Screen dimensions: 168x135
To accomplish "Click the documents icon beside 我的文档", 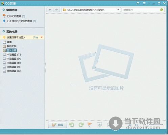I will click(x=4, y=46).
